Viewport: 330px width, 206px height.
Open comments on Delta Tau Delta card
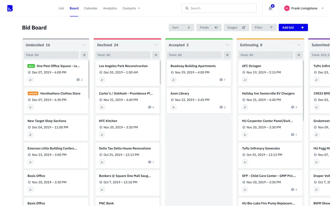click(x=151, y=162)
